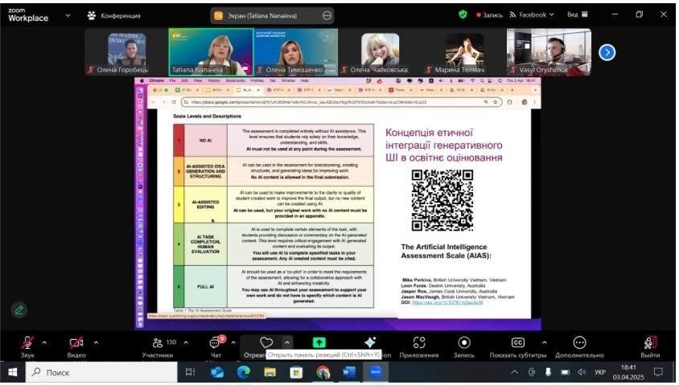679x385 pixels.
Task: Turn on the camera with Видео button
Action: (x=76, y=342)
